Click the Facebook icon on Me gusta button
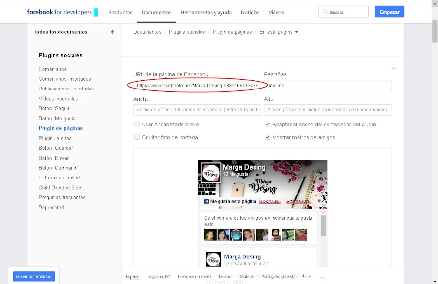Viewport: 438px width, 284px height. [206, 202]
